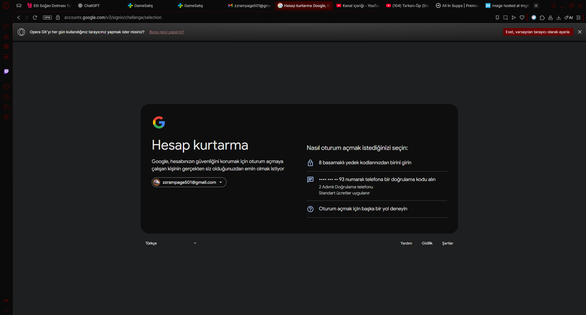Open the profile account icon in toolbar
The image size is (586, 315).
point(550,17)
